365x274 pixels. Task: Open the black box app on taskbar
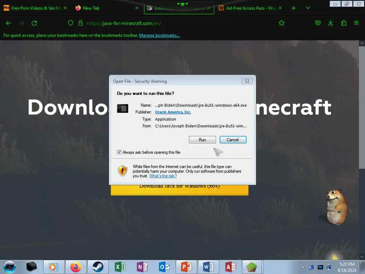click(x=31, y=267)
